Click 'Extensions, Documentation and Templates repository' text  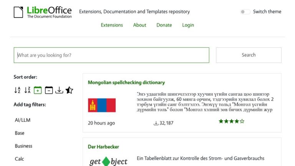(x=134, y=12)
